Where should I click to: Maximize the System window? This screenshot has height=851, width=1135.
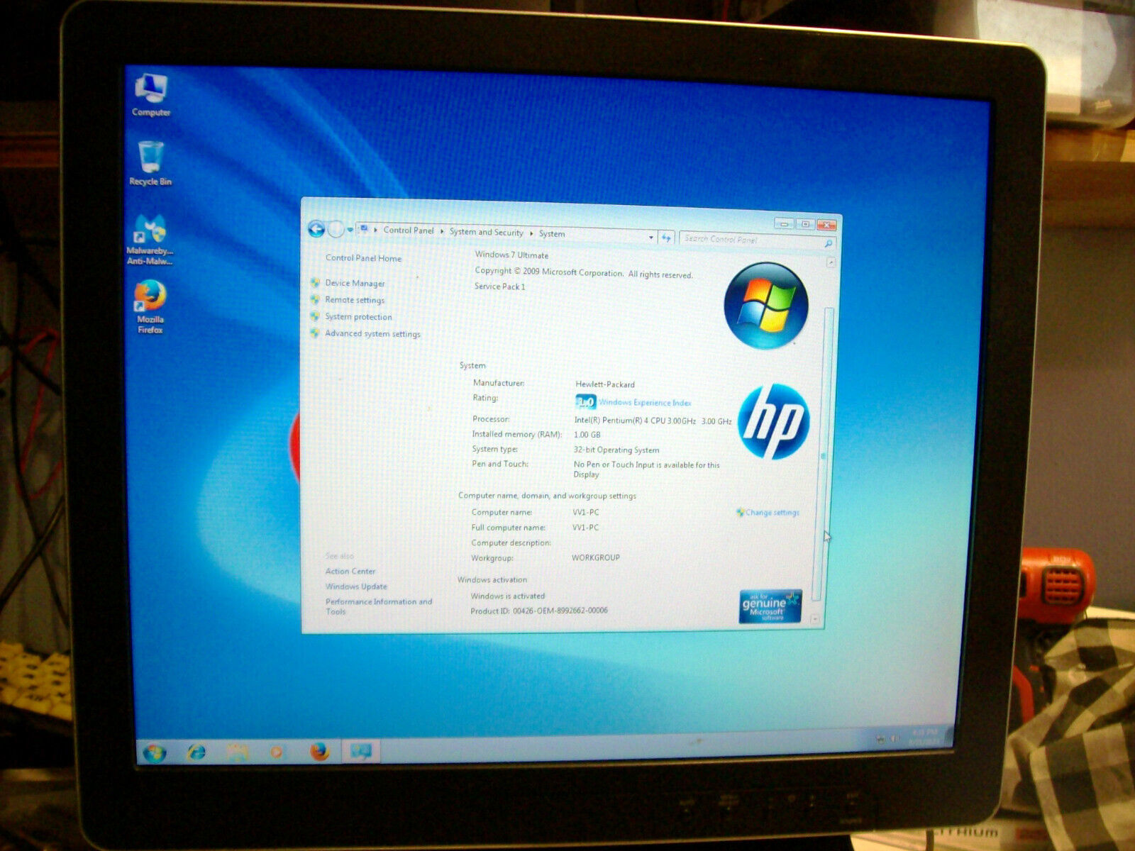coord(805,225)
